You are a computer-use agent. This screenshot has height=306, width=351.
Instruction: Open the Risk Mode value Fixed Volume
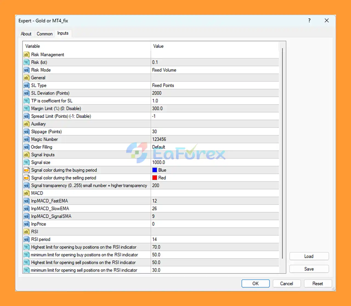click(x=164, y=70)
